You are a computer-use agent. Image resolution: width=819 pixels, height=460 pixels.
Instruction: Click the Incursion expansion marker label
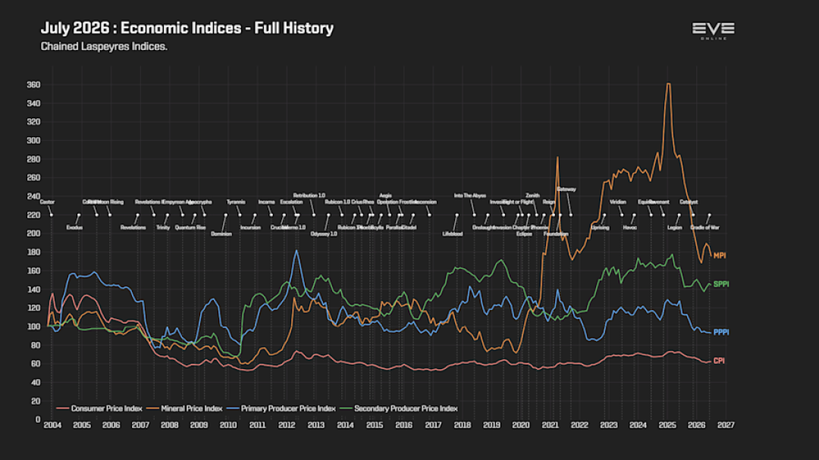coord(250,227)
